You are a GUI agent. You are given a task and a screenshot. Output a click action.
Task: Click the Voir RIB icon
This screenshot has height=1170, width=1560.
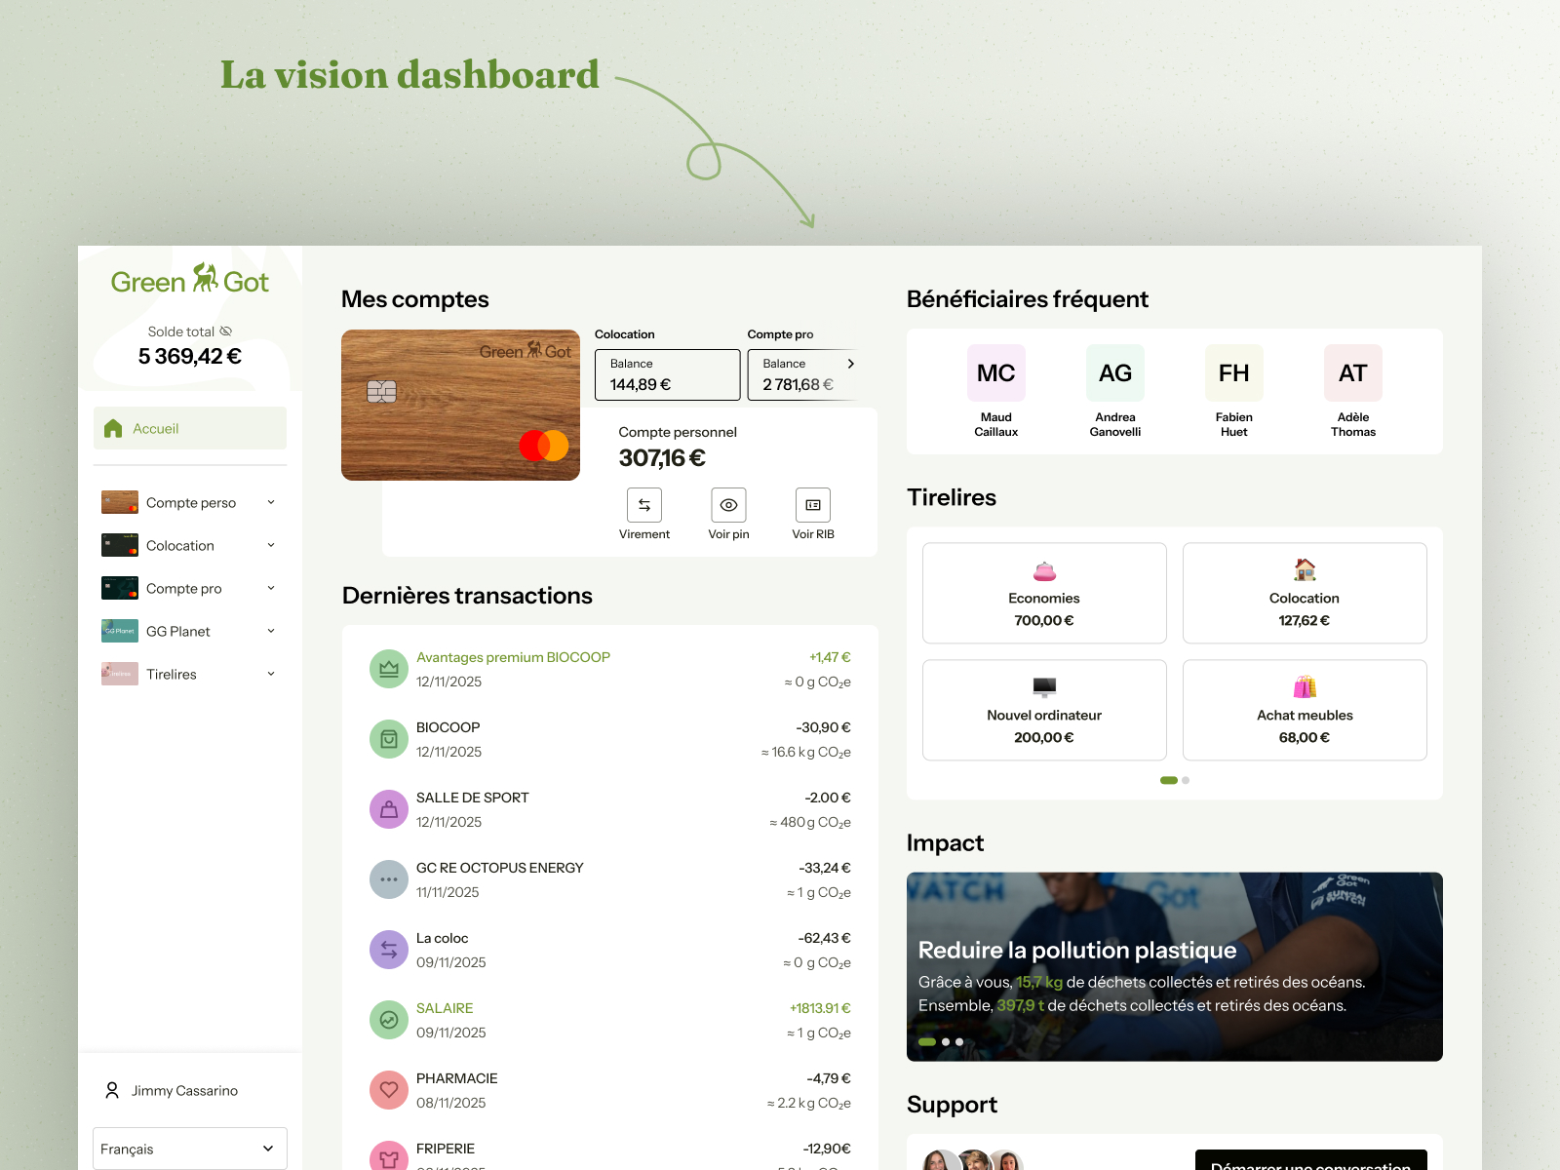[x=813, y=505]
